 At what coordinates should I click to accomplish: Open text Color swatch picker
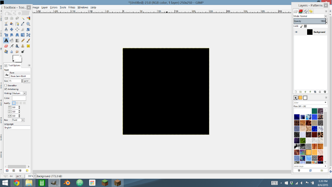point(19,98)
